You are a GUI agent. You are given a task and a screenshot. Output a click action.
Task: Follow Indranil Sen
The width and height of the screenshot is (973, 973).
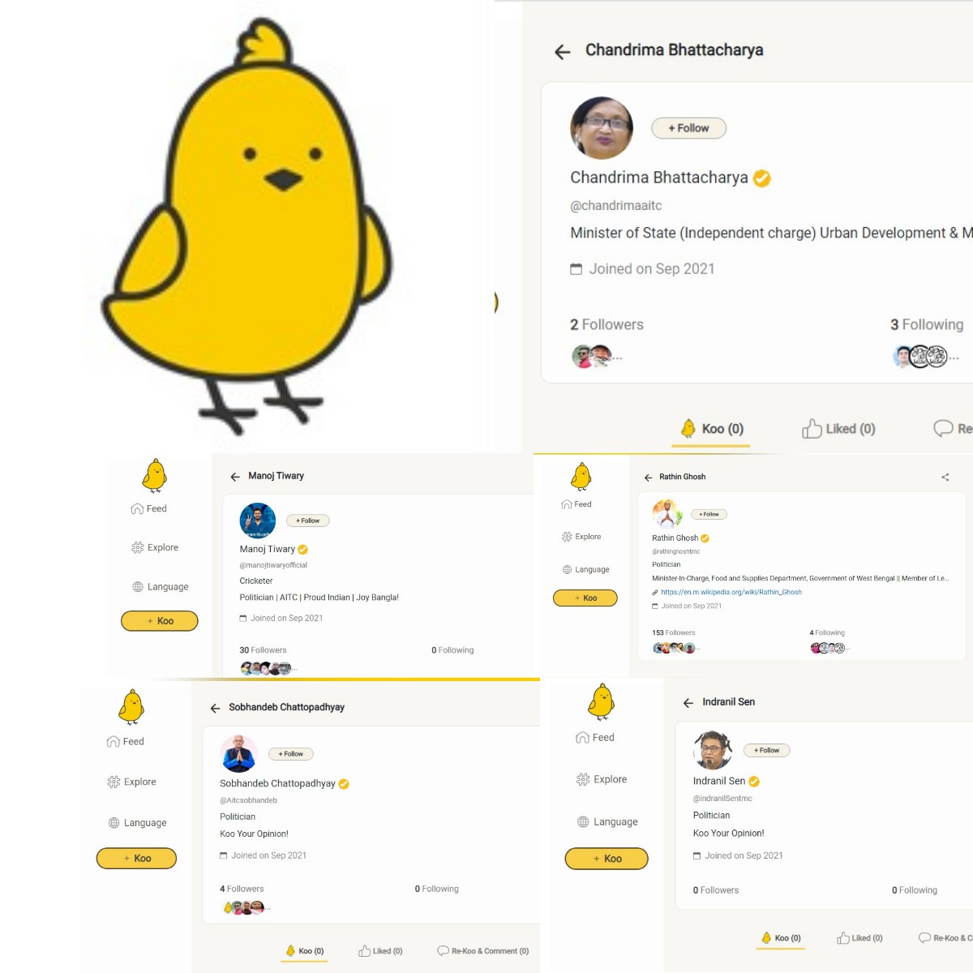coord(766,751)
